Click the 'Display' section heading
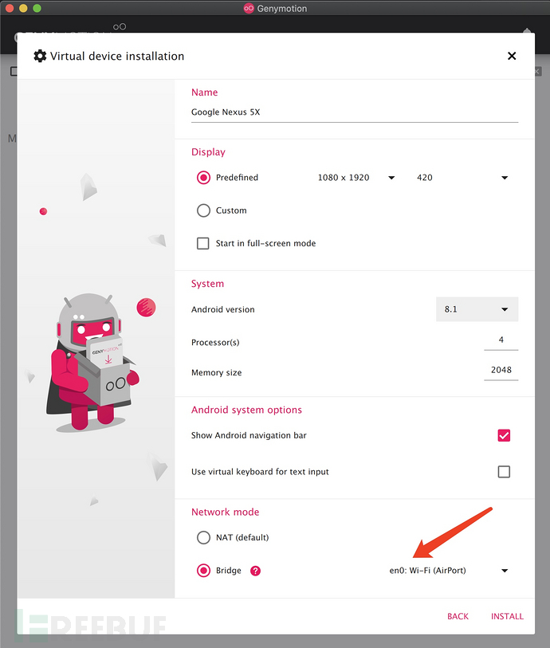This screenshot has width=550, height=648. [x=208, y=152]
